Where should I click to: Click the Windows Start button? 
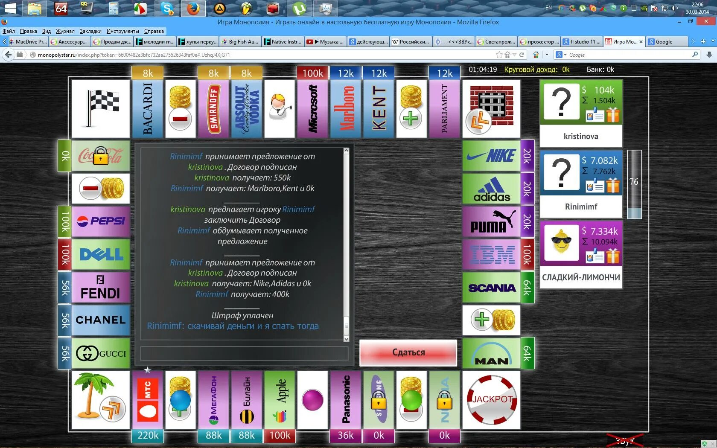(10, 8)
